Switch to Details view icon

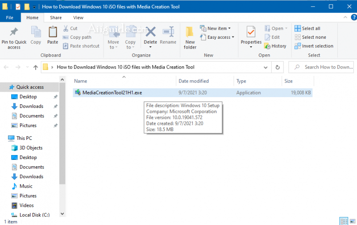point(344,221)
